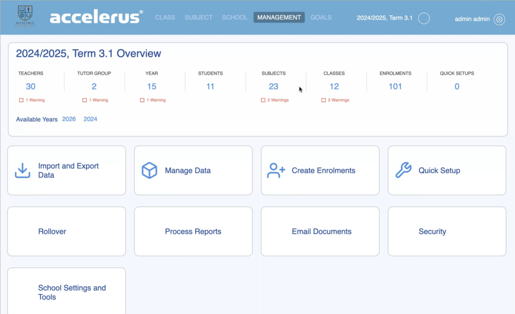Switch to the CLASS tab
The height and width of the screenshot is (314, 515).
pos(165,18)
